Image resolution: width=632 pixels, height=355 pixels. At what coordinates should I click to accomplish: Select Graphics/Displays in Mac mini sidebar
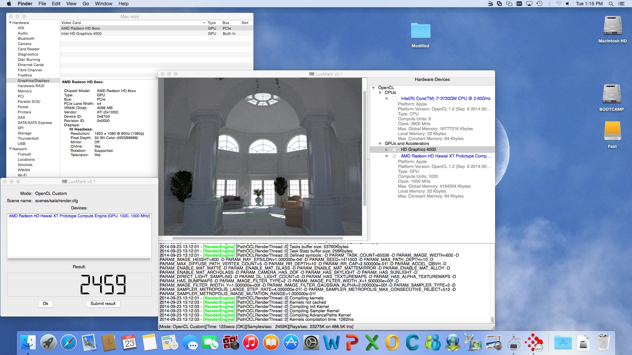33,81
